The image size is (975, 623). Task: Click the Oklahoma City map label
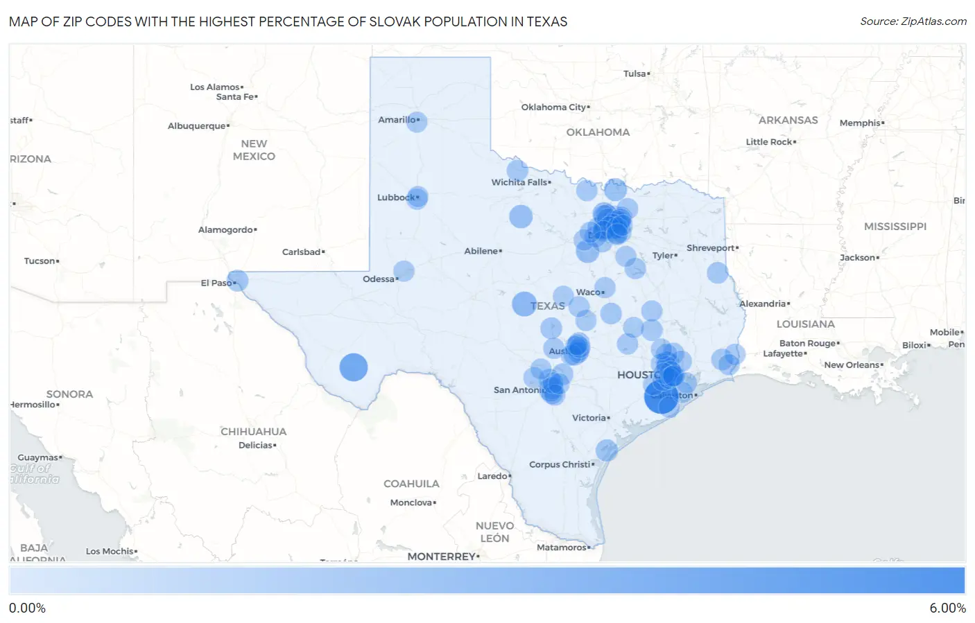point(554,107)
